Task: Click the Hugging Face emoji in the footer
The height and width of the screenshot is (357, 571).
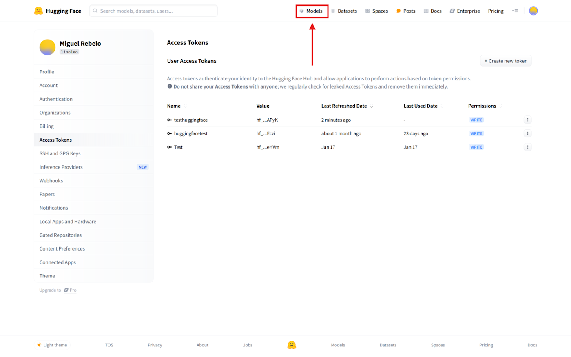Action: click(292, 345)
